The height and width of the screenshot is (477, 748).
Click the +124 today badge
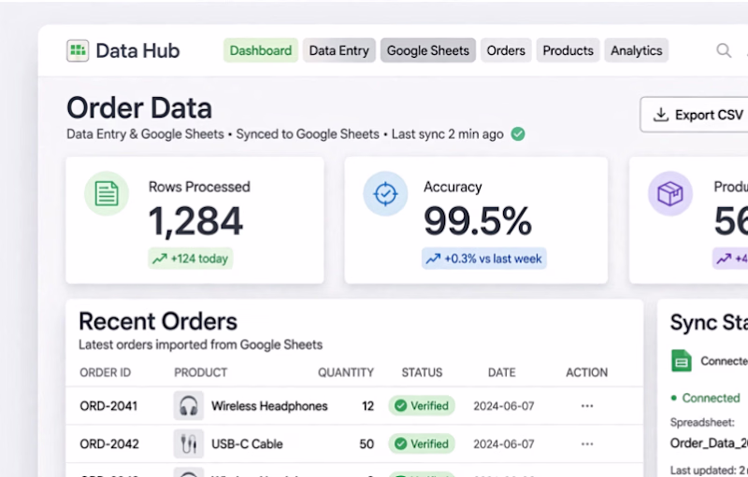pos(191,259)
